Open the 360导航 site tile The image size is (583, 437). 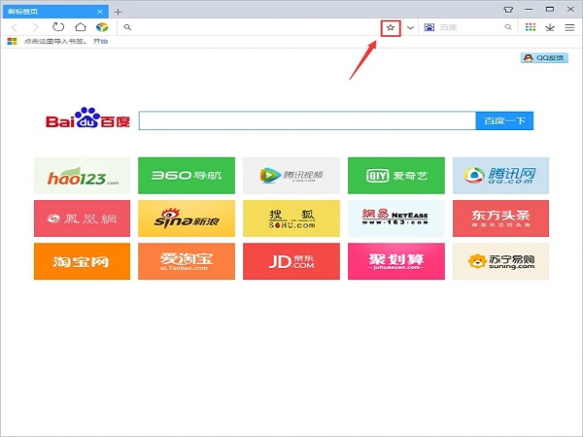click(x=187, y=176)
